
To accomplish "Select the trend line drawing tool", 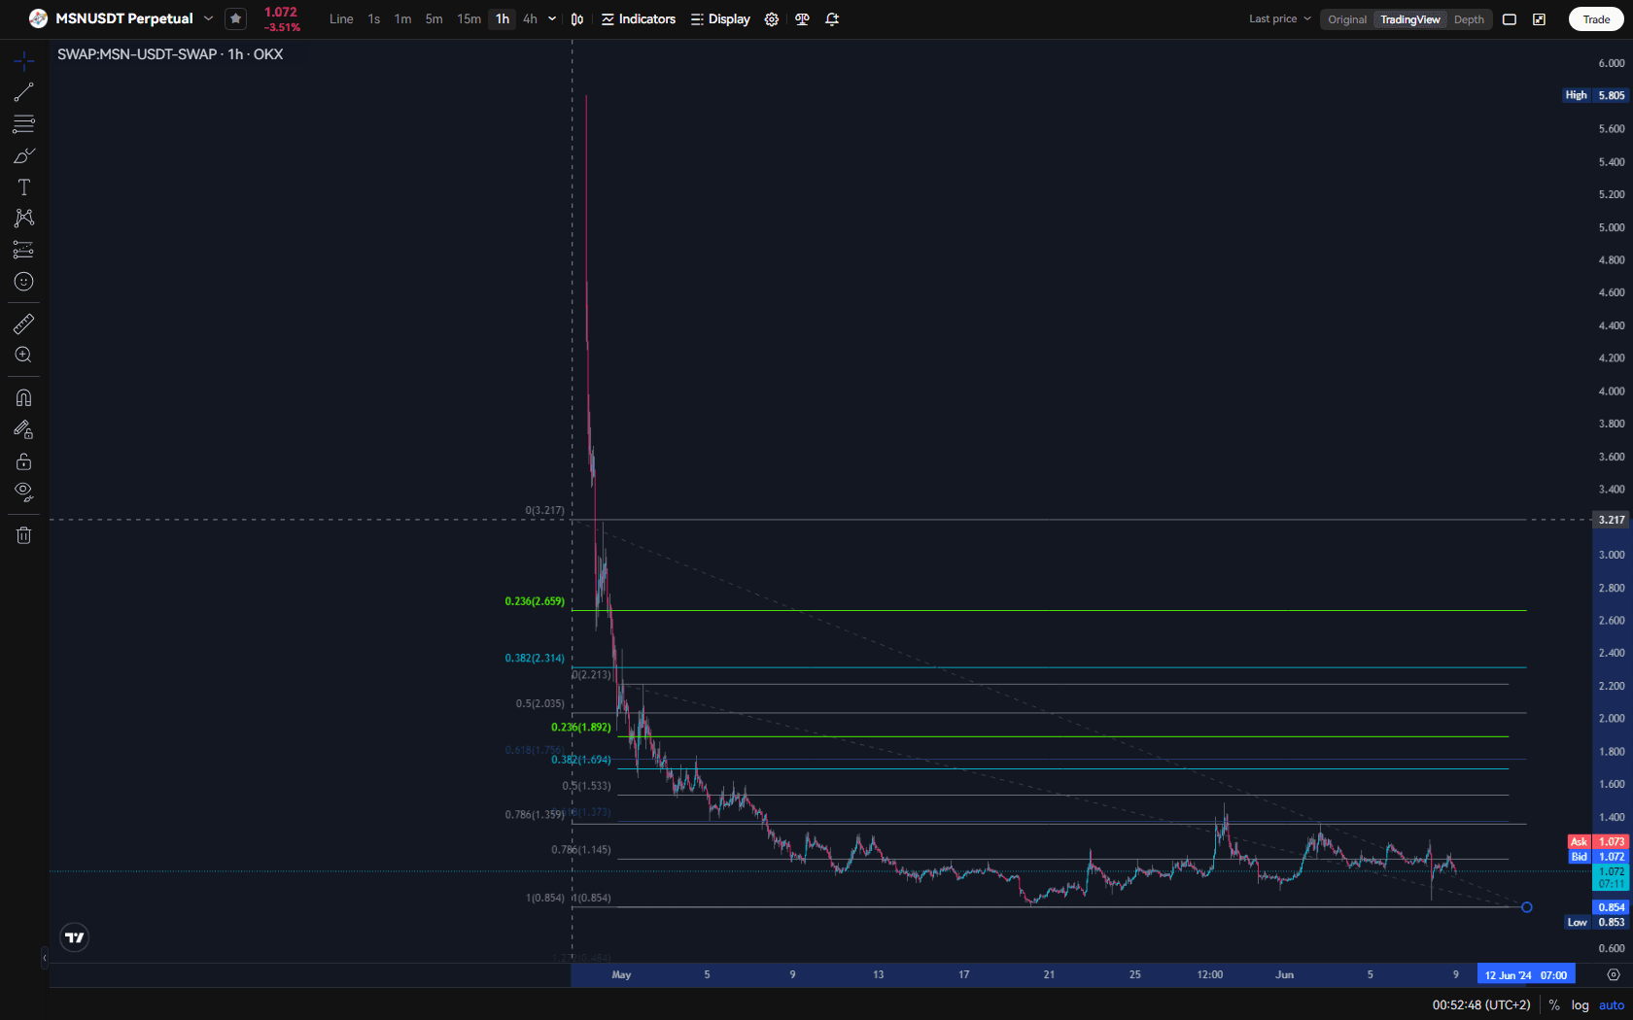I will [24, 93].
